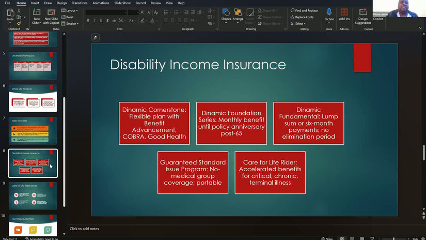Justify text in Paragraph group
426x240 pixels.
pos(185,21)
